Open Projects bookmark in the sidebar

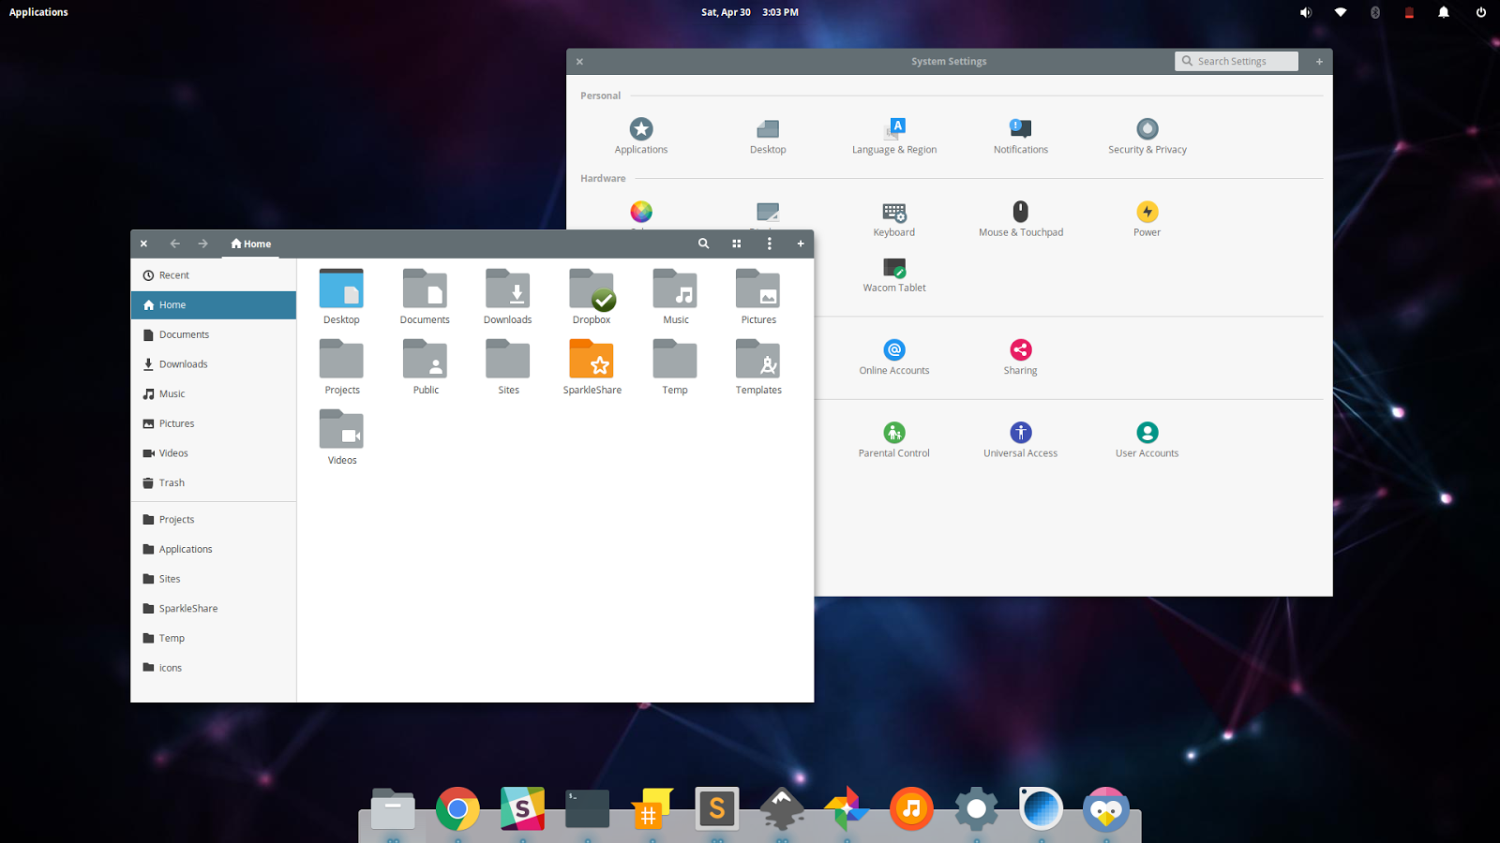[x=214, y=520]
